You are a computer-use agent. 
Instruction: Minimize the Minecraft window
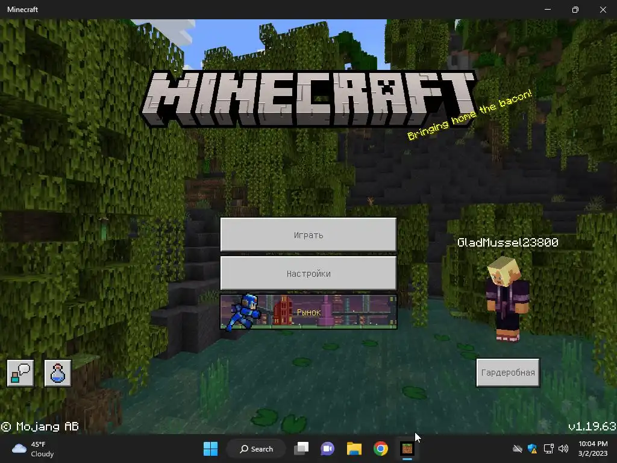547,10
